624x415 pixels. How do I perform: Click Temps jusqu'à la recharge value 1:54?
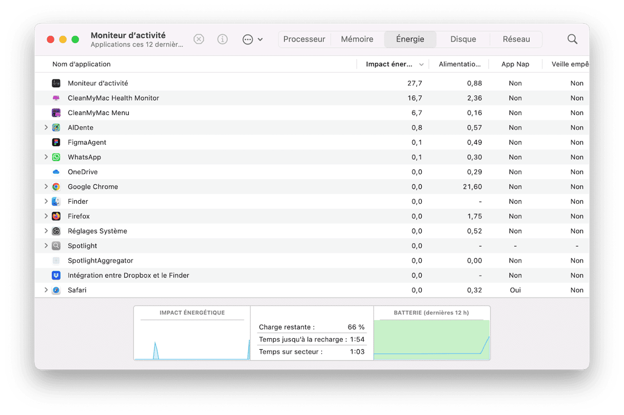coord(357,340)
